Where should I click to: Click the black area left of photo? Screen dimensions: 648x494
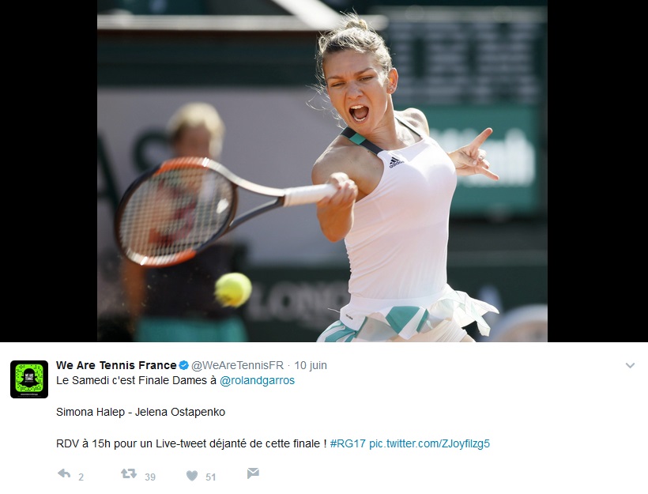[x=48, y=171]
